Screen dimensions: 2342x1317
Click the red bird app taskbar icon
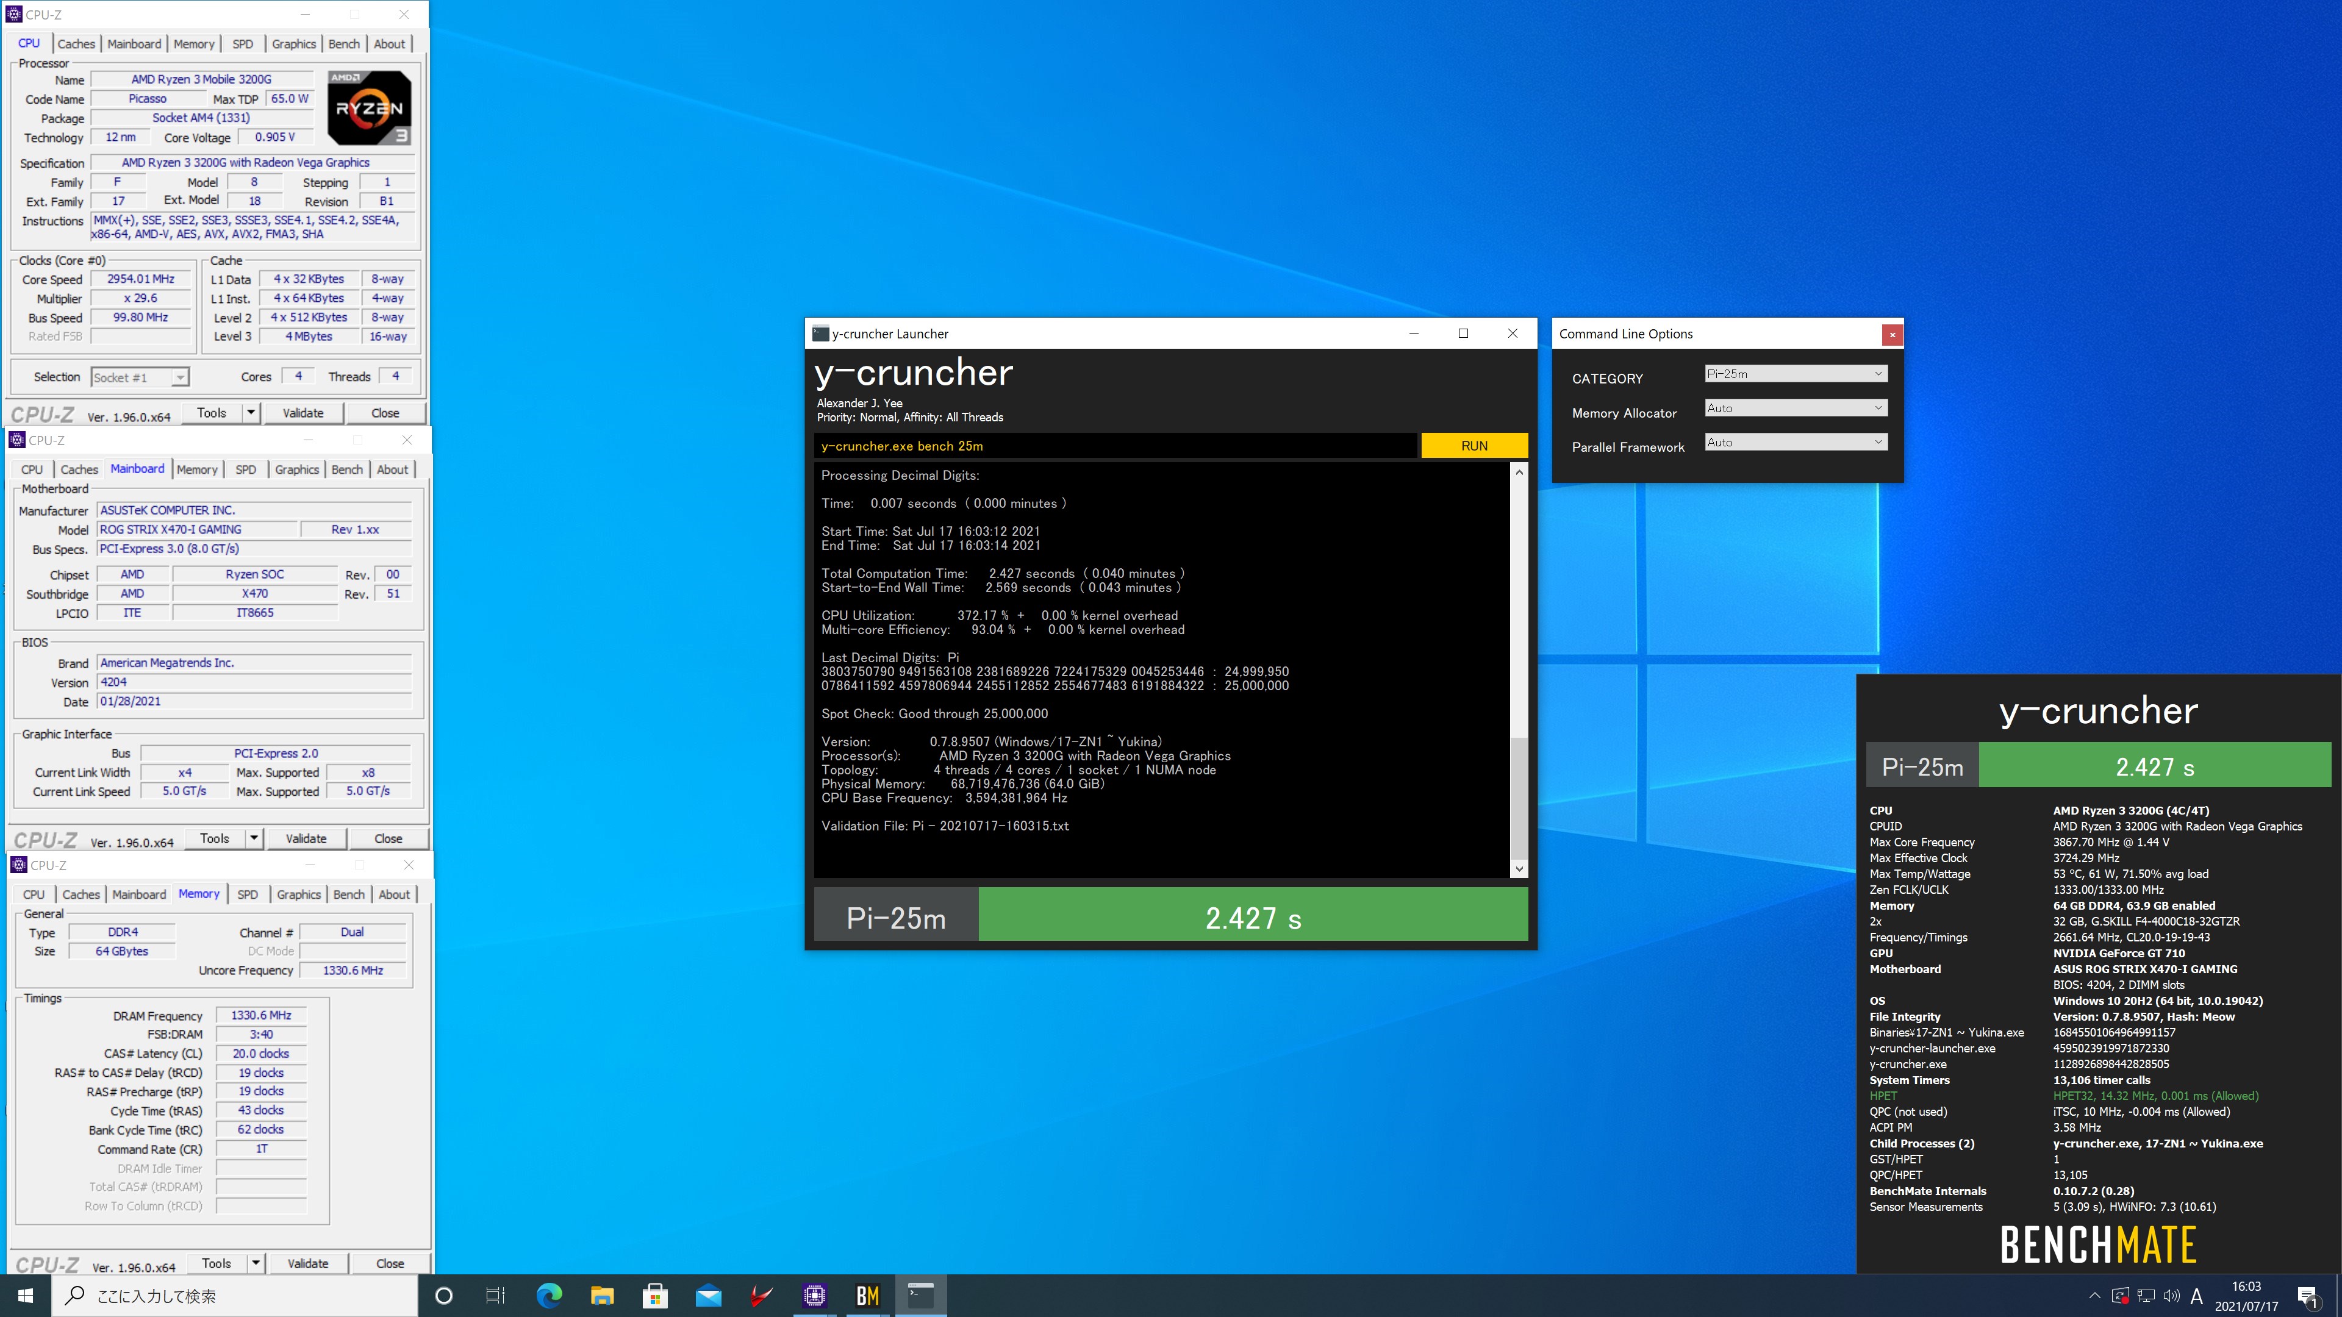tap(761, 1295)
